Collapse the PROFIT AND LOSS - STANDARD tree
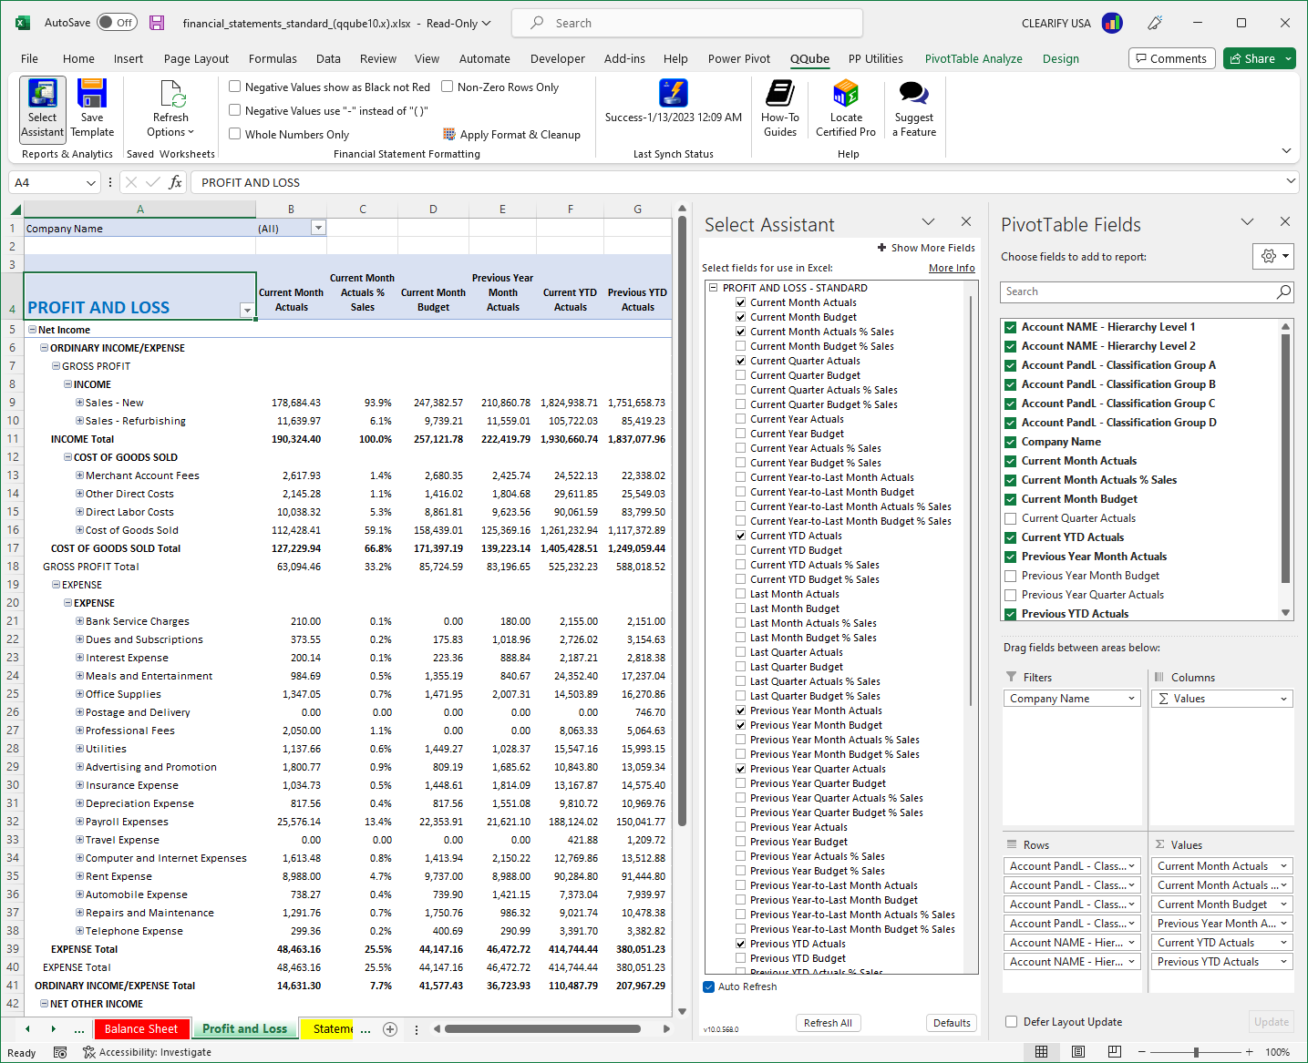Image resolution: width=1308 pixels, height=1063 pixels. tap(712, 287)
